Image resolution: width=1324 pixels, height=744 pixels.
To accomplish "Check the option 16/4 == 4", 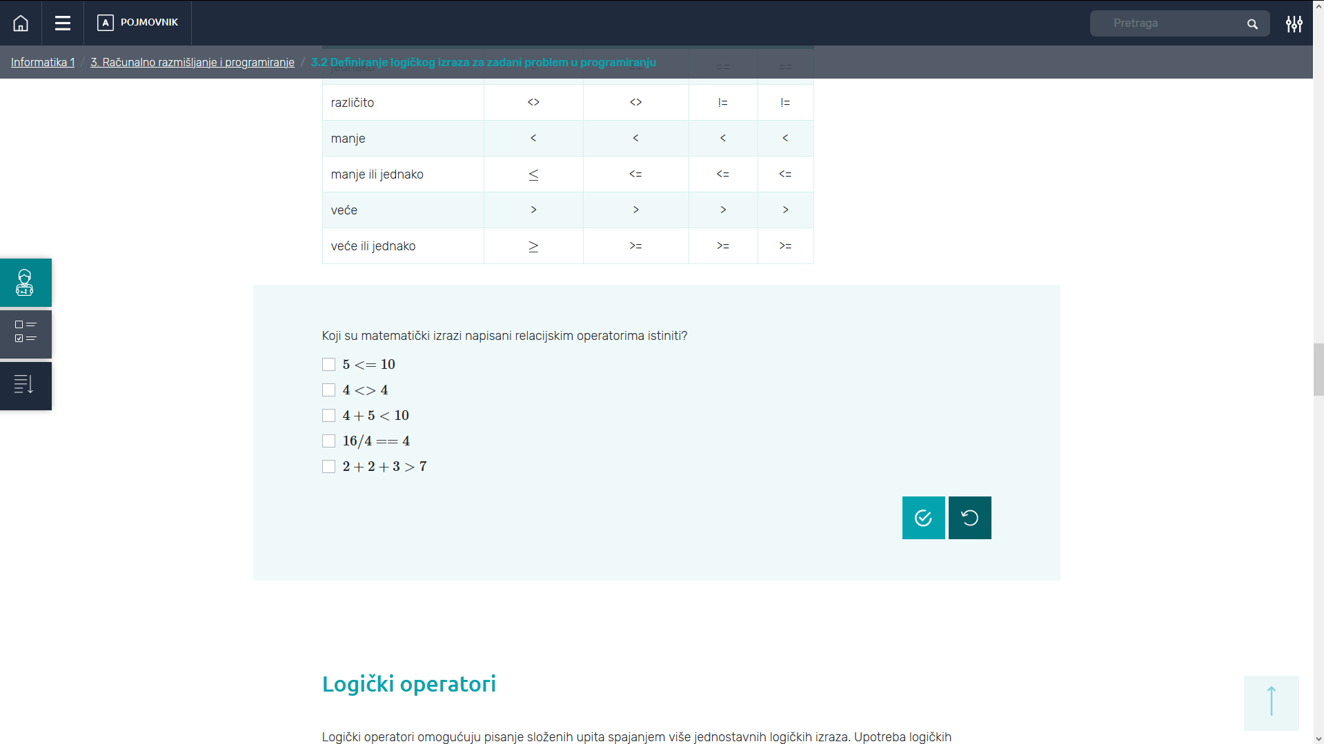I will (329, 441).
